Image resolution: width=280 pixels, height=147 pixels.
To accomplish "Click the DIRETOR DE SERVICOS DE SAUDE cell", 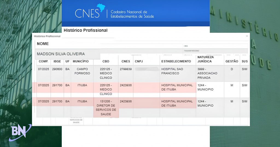I will point(106,108).
